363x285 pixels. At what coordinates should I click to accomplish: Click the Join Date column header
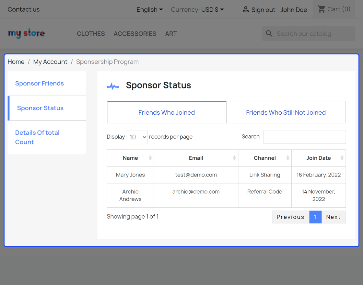319,158
